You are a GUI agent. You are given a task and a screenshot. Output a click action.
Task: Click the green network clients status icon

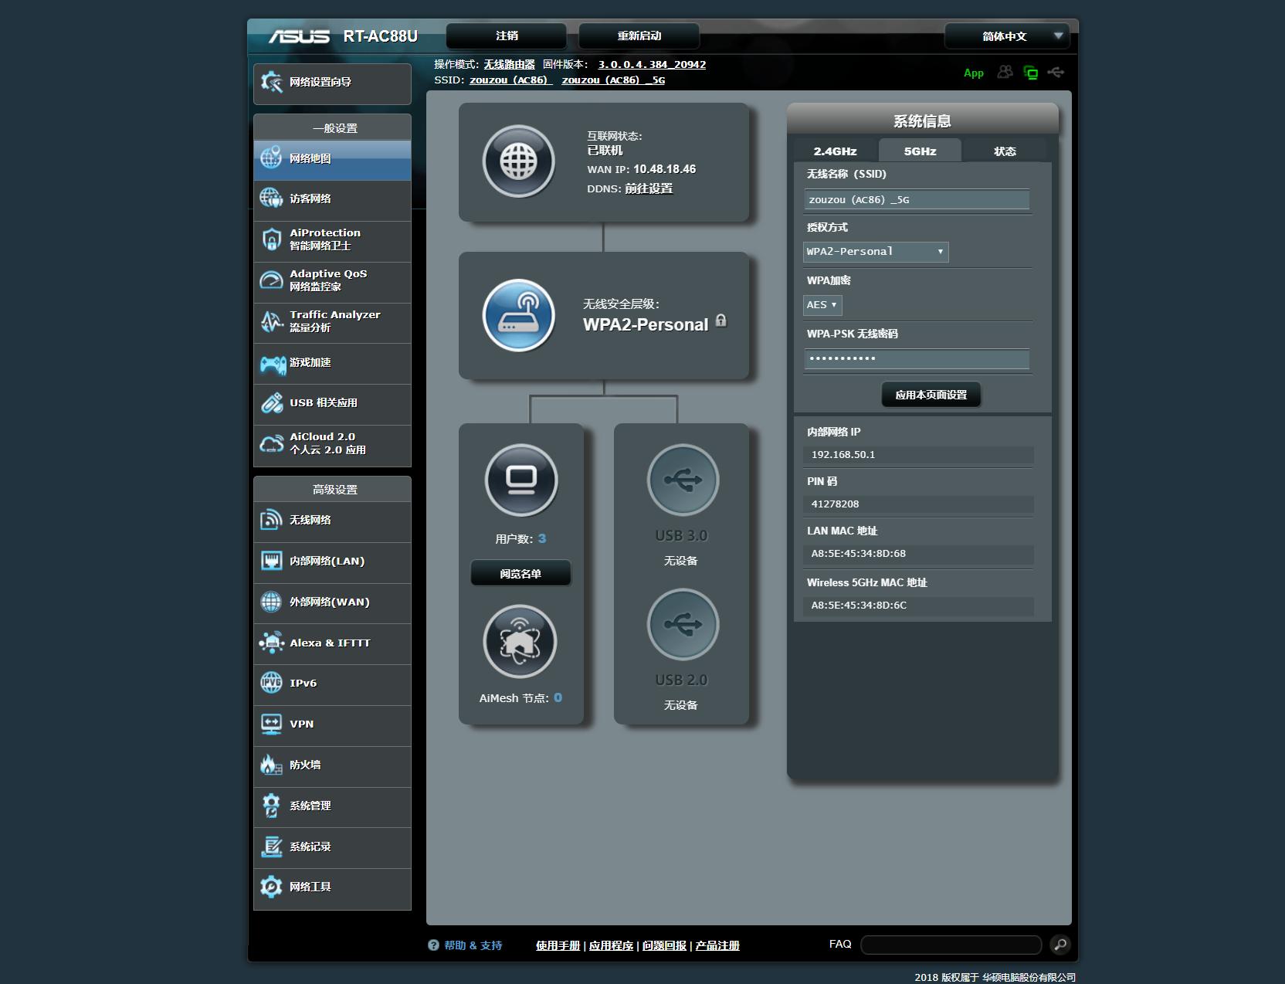pyautogui.click(x=1030, y=73)
